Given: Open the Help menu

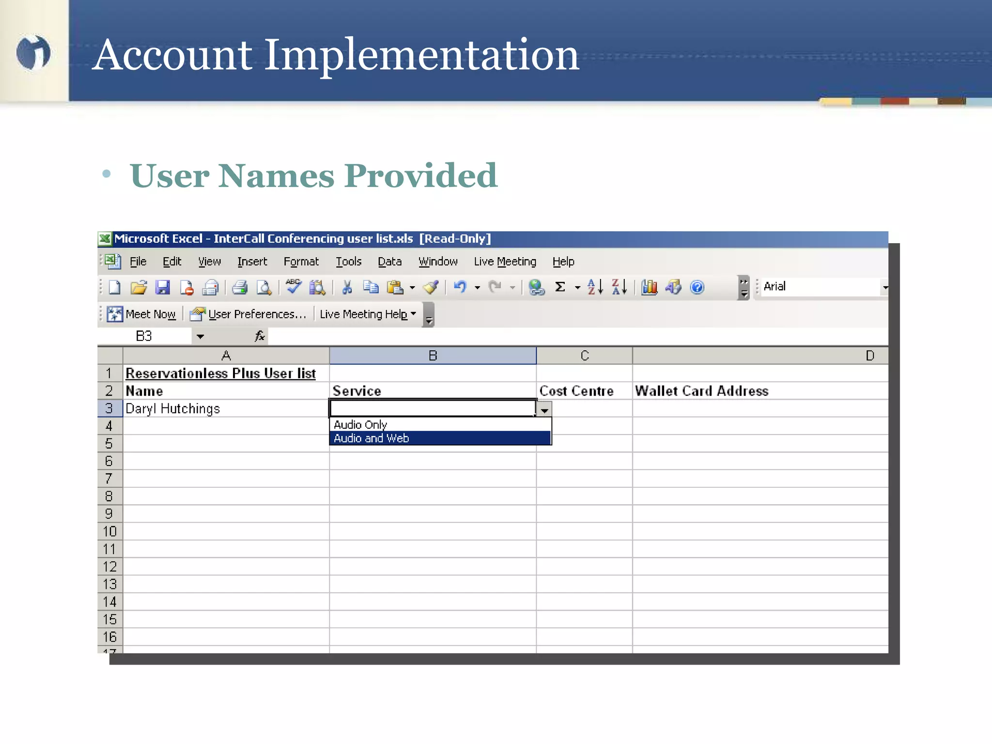Looking at the screenshot, I should coord(563,262).
